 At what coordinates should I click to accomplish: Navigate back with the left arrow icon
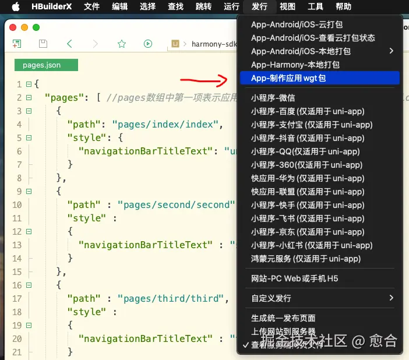tap(69, 44)
